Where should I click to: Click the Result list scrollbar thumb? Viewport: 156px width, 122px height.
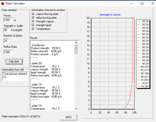[76, 49]
